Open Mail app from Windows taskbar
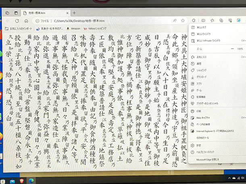246x184 pixels. point(12,182)
